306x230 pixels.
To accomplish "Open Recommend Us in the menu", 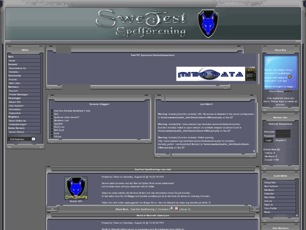I will pyautogui.click(x=17, y=68).
